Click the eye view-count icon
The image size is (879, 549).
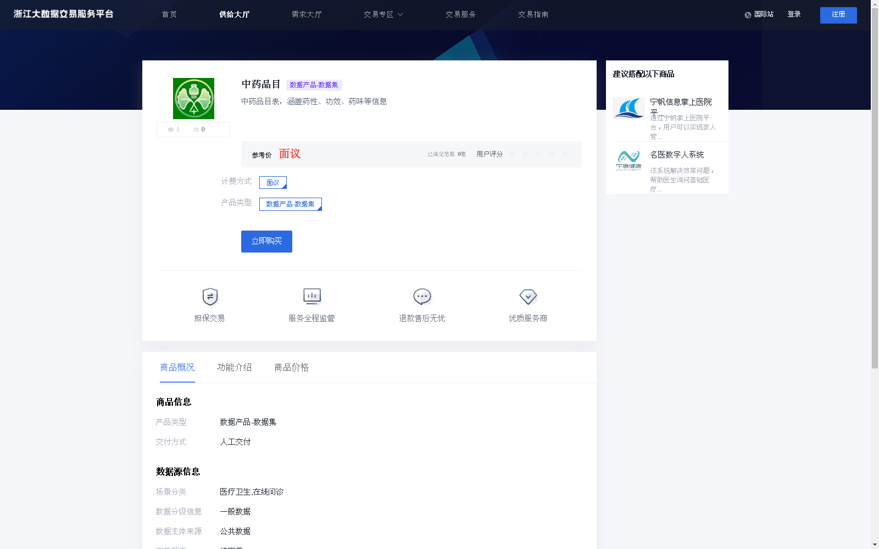(x=171, y=130)
